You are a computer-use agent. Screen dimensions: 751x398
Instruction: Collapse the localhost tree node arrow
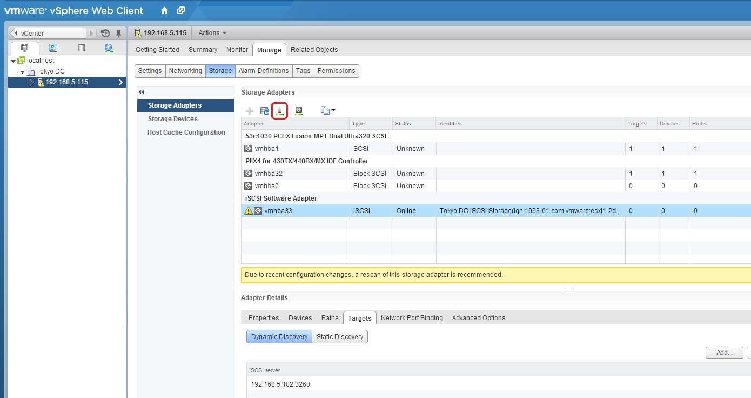[x=13, y=61]
